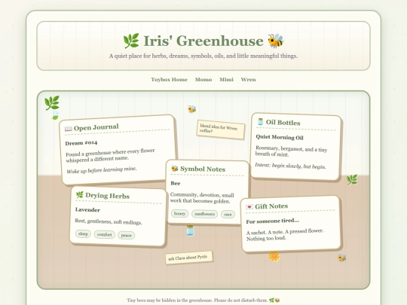Open the Toybox Home link
This screenshot has width=407, height=305.
point(170,80)
